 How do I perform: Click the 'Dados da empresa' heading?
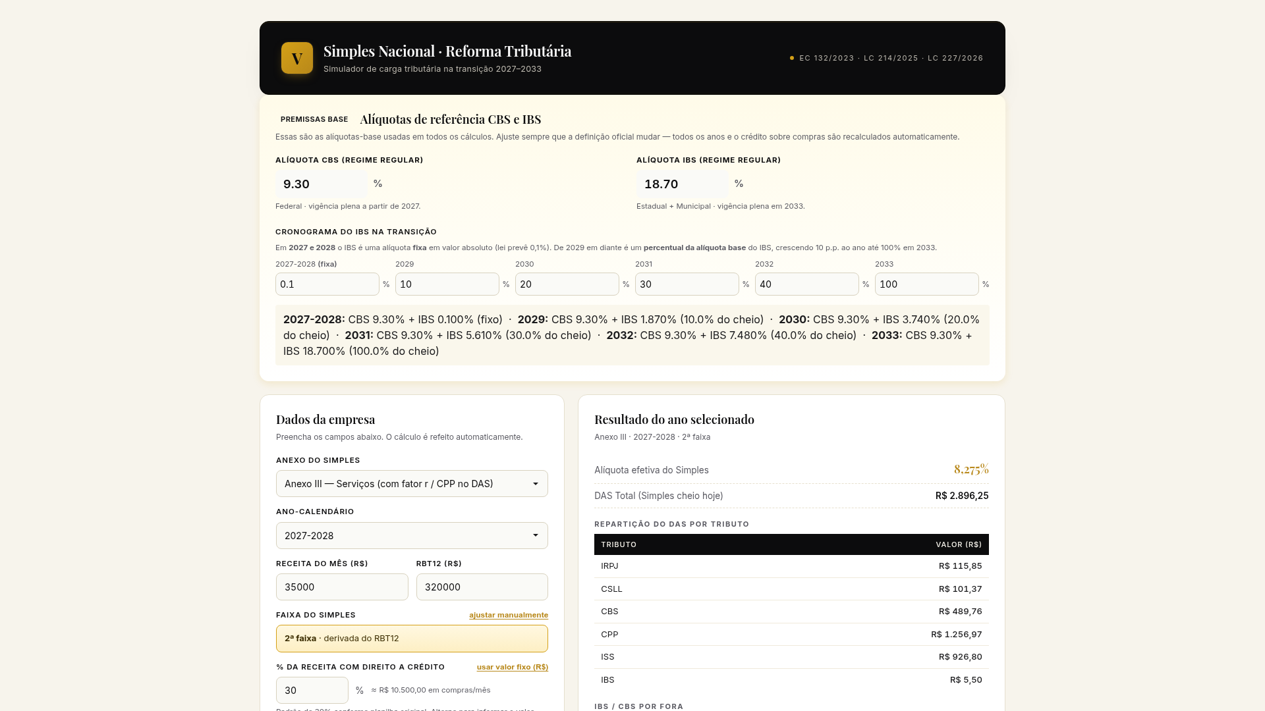325,419
